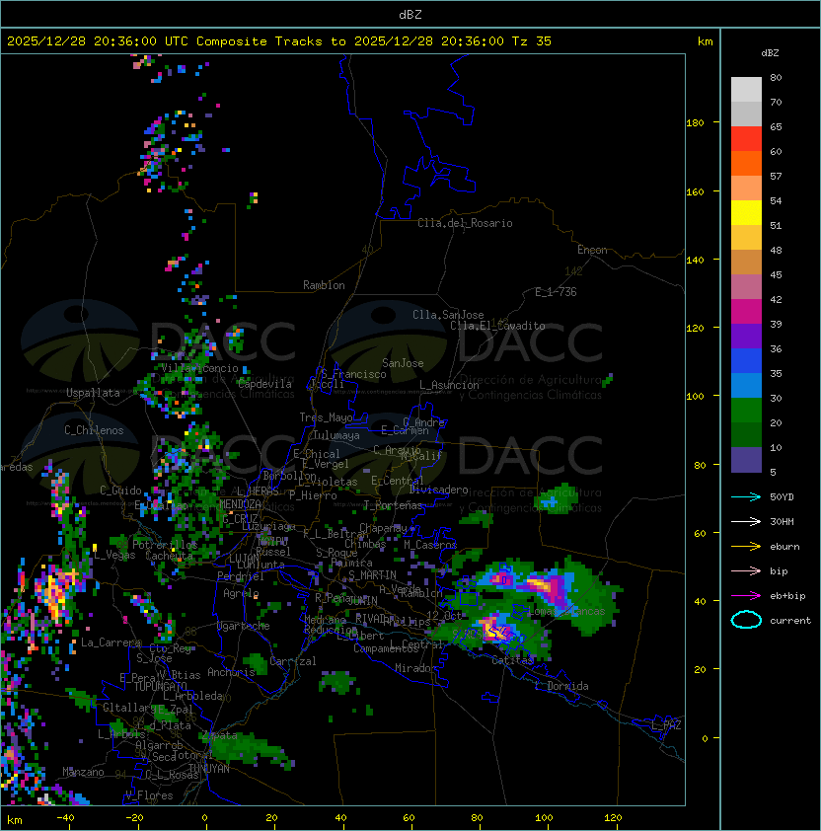This screenshot has width=821, height=831.
Task: Click the 'C_Guido' place label
Action: tap(120, 491)
